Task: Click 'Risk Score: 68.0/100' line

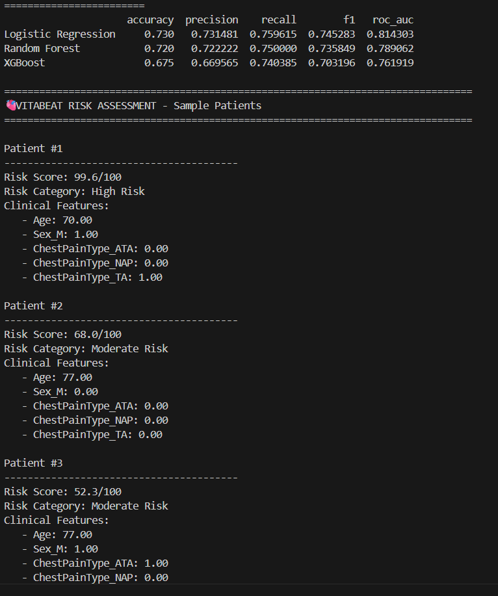Action: coord(62,335)
